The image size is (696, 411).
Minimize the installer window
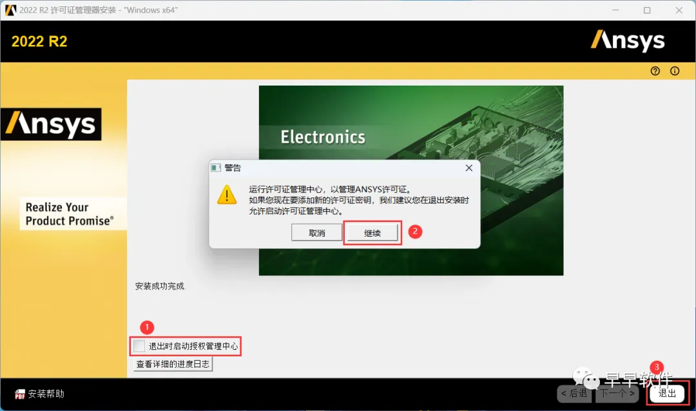615,10
